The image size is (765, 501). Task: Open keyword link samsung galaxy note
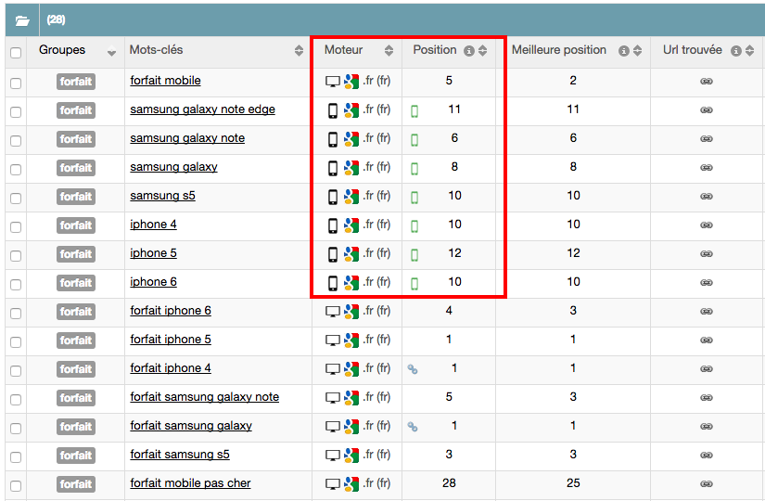pos(187,138)
